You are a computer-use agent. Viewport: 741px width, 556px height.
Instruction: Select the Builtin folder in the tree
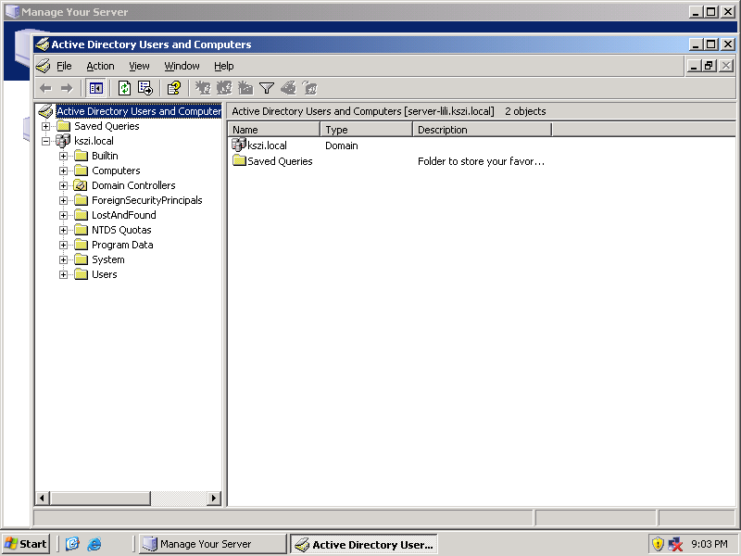point(105,156)
